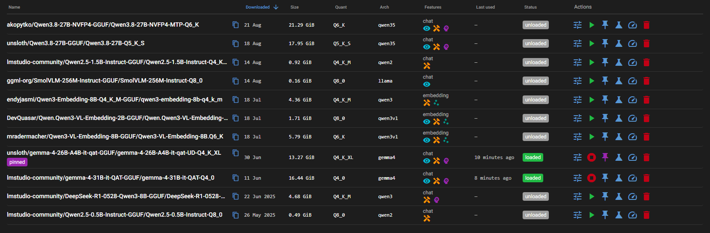Load the DeepSeek-R1-0528-Qwen3-8B model
Image resolution: width=710 pixels, height=233 pixels.
pos(592,196)
